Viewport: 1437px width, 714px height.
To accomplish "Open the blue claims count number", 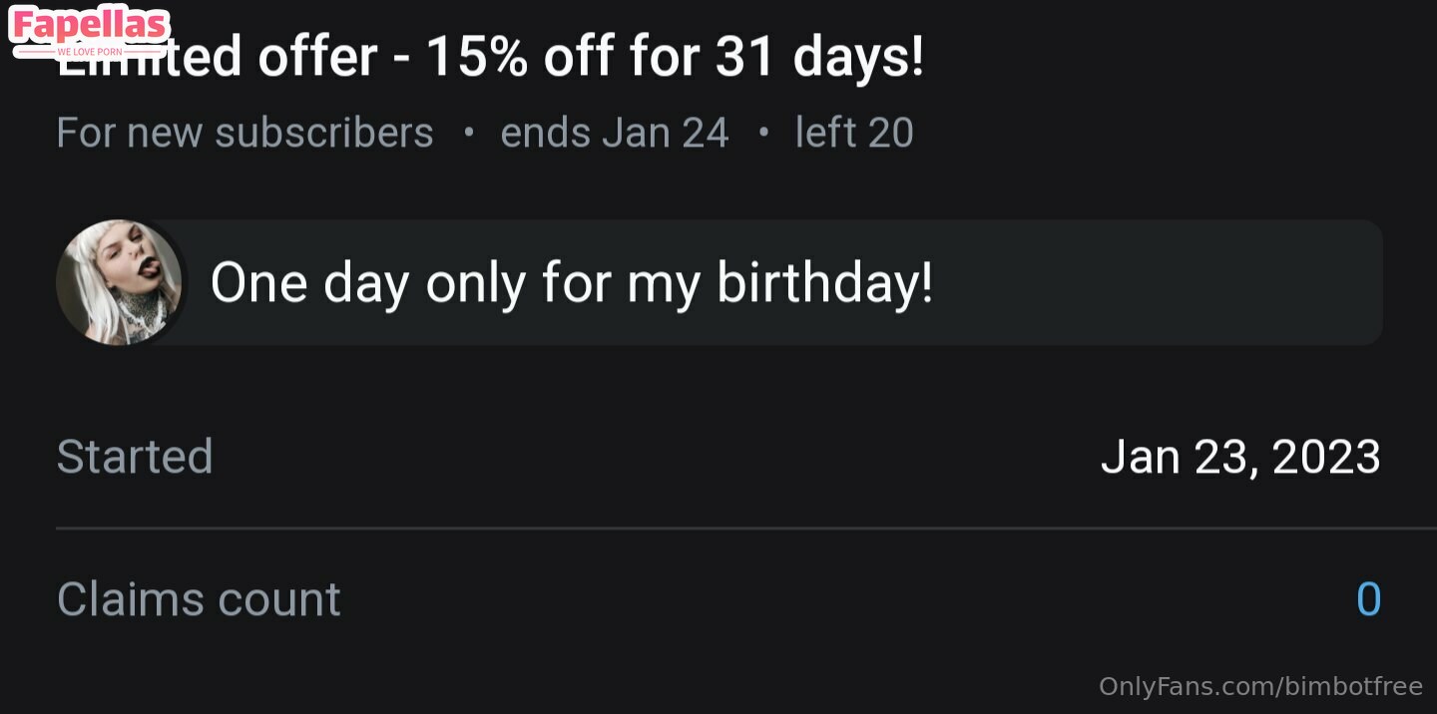I will pyautogui.click(x=1368, y=599).
